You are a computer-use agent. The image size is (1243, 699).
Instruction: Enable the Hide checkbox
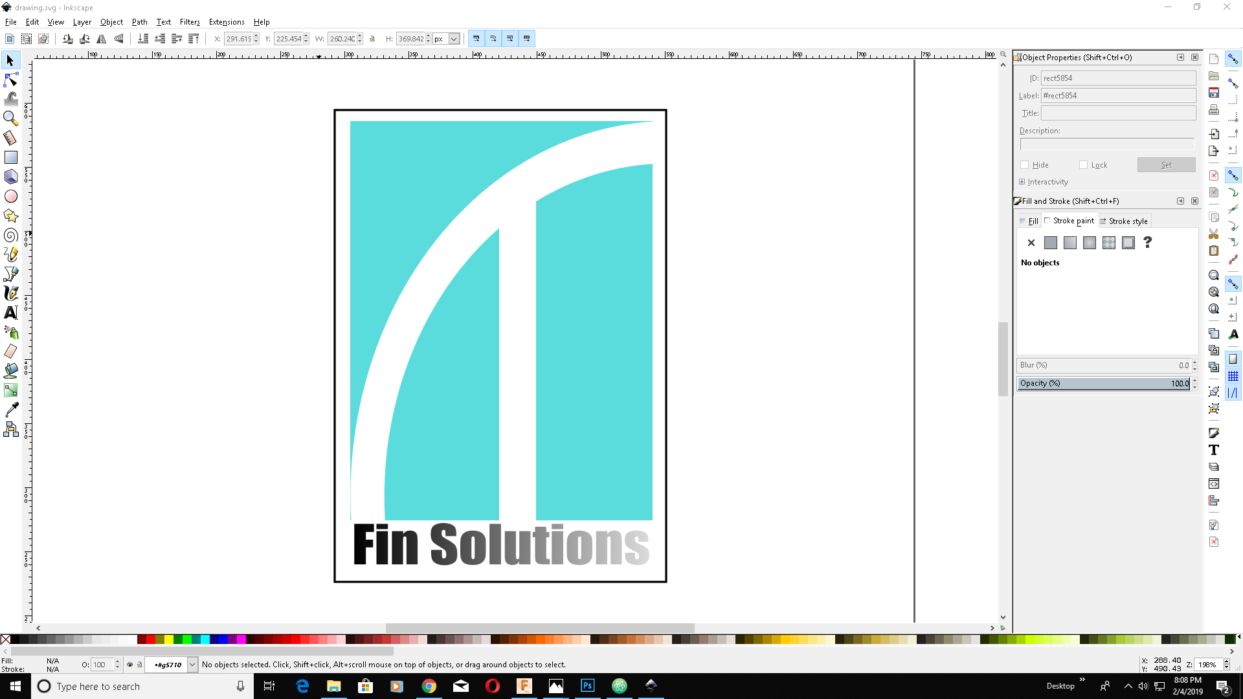point(1024,165)
